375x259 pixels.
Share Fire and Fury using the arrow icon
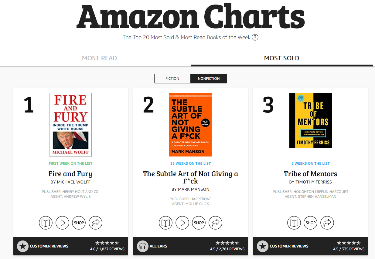(x=96, y=223)
